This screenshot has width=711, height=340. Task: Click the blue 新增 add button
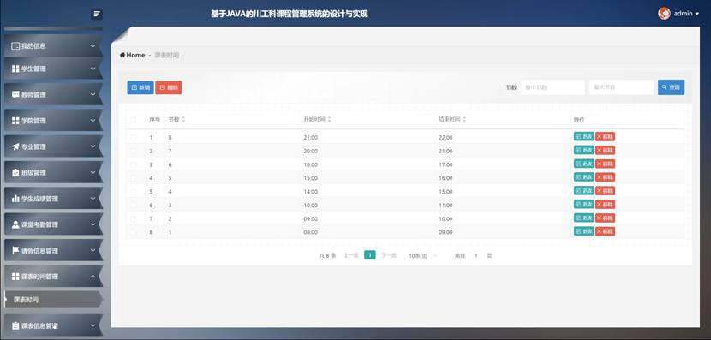(x=140, y=87)
